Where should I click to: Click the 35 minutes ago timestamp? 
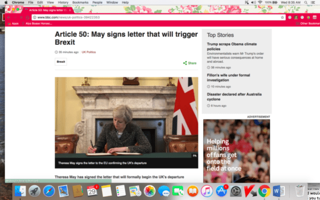click(67, 52)
